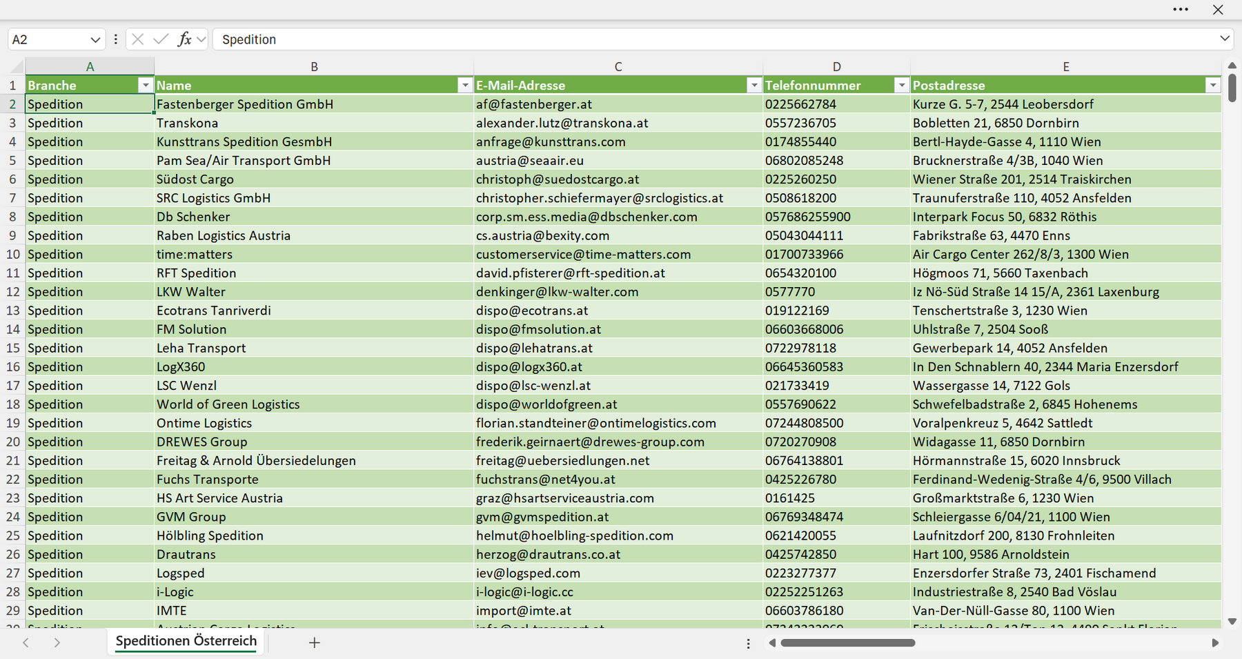Image resolution: width=1242 pixels, height=659 pixels.
Task: Select cell dispo@ecotrans.at
Action: pos(618,311)
